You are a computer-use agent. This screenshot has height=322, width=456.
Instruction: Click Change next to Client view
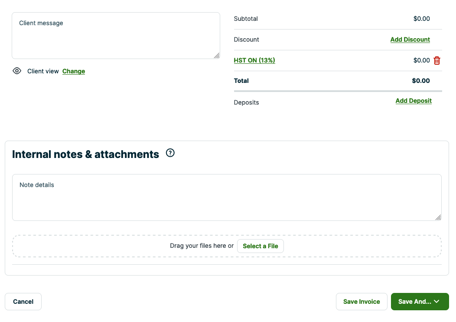tap(73, 71)
